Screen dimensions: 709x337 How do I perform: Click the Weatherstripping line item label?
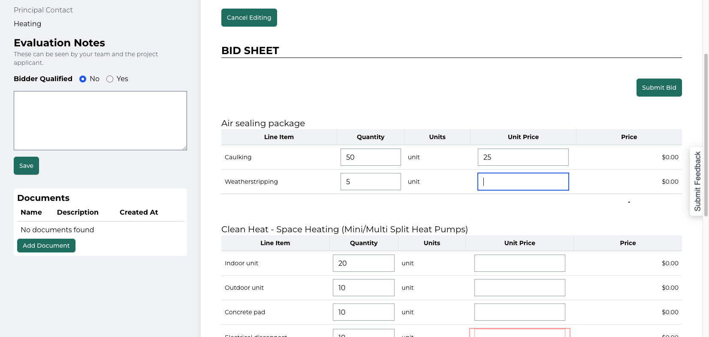point(251,182)
